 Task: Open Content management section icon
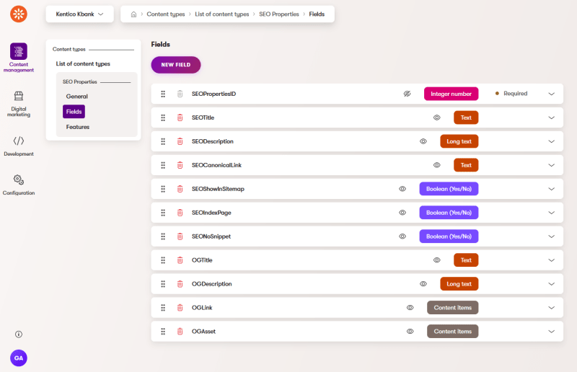(x=19, y=51)
